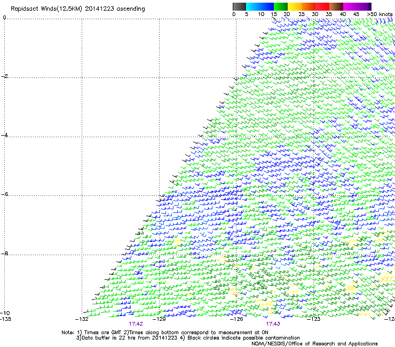Click the legend value 25
Screen dimensions: 395x347
pyautogui.click(x=302, y=14)
